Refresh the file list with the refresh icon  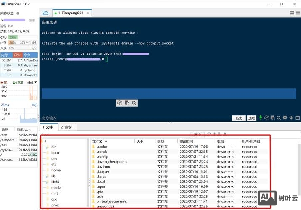click(209, 134)
